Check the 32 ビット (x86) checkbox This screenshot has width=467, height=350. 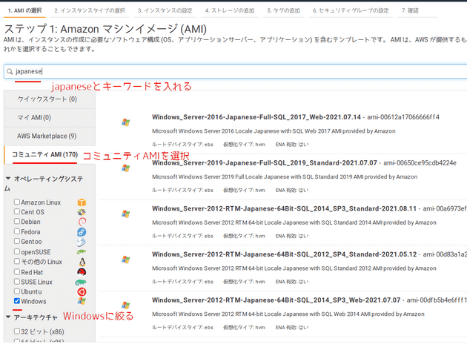tap(17, 331)
